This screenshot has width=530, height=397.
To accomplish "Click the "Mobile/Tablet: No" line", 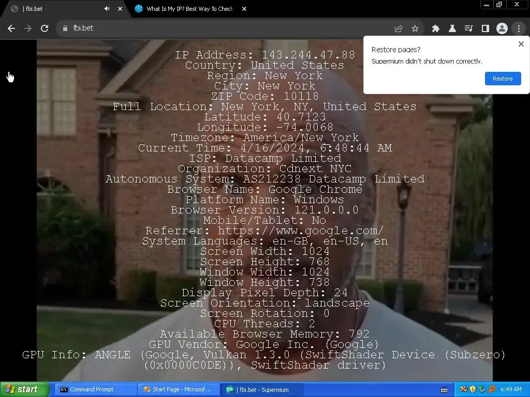I will click(264, 220).
